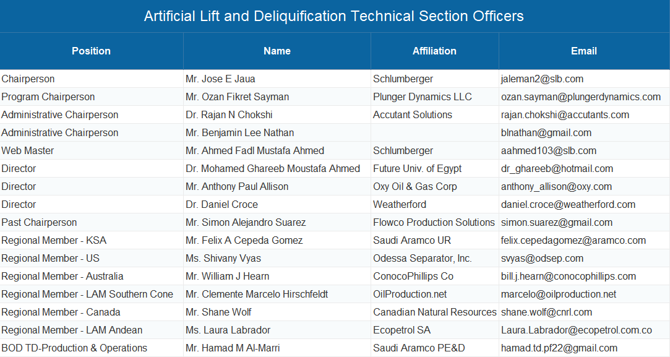This screenshot has height=357, width=670.
Task: Click the Position column header
Action: click(x=91, y=51)
